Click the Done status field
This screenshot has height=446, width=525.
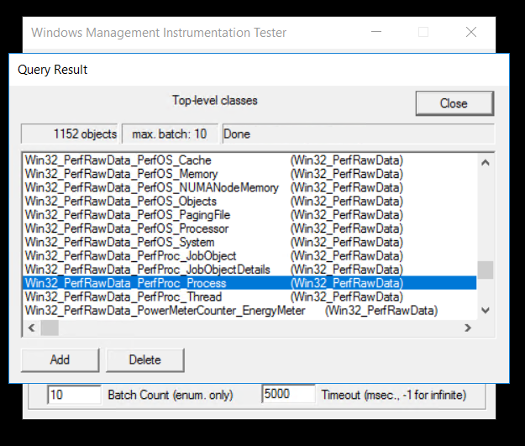[358, 134]
